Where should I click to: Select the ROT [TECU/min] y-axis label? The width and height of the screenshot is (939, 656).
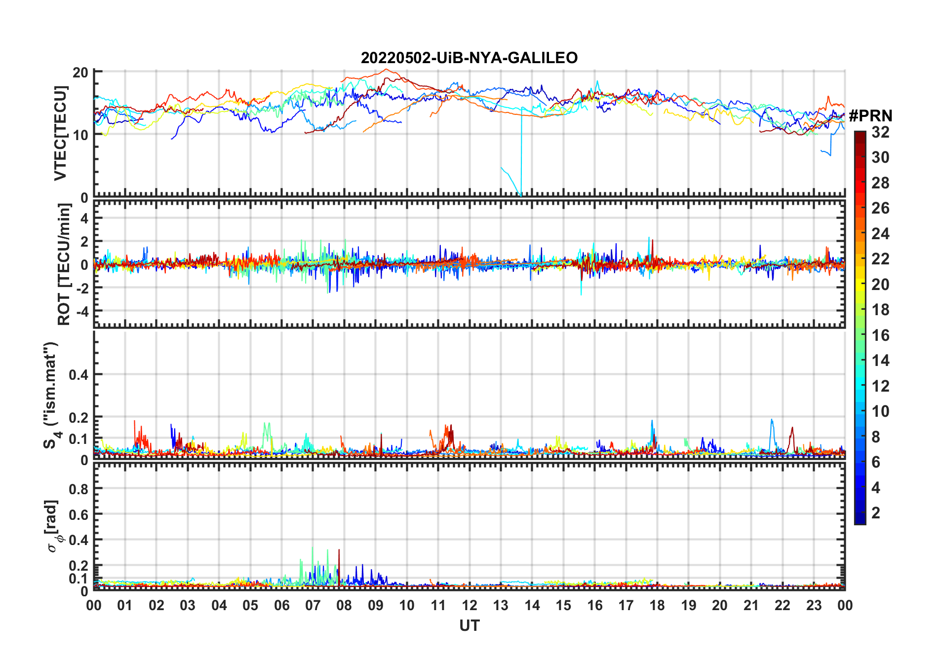click(64, 264)
